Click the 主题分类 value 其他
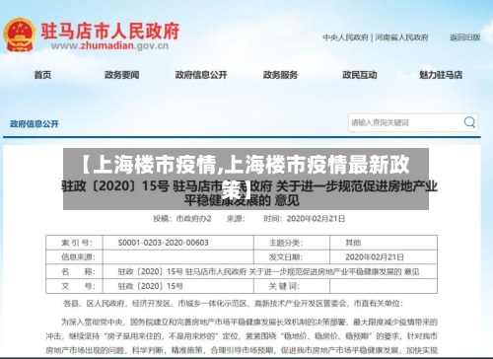Viewport: 493px width, 359px height. [353, 243]
